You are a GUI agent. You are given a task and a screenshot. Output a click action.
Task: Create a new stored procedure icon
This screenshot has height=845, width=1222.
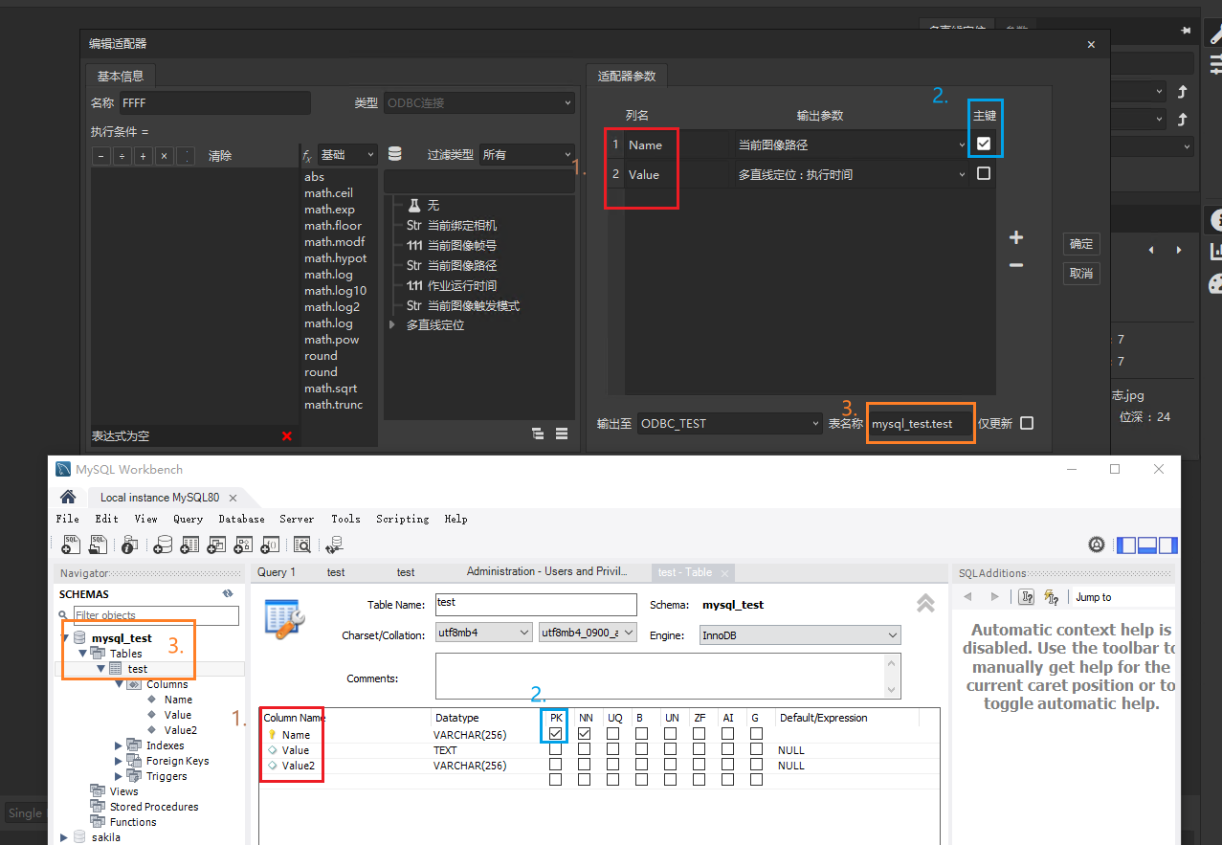[x=243, y=545]
